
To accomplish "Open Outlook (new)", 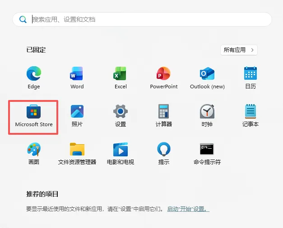I will click(207, 78).
